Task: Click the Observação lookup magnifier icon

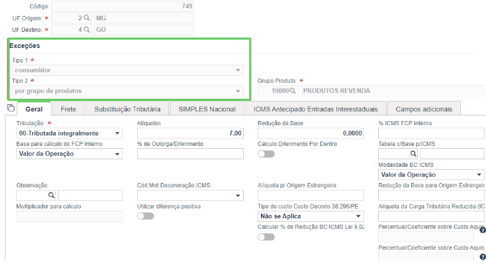Action: pyautogui.click(x=51, y=195)
